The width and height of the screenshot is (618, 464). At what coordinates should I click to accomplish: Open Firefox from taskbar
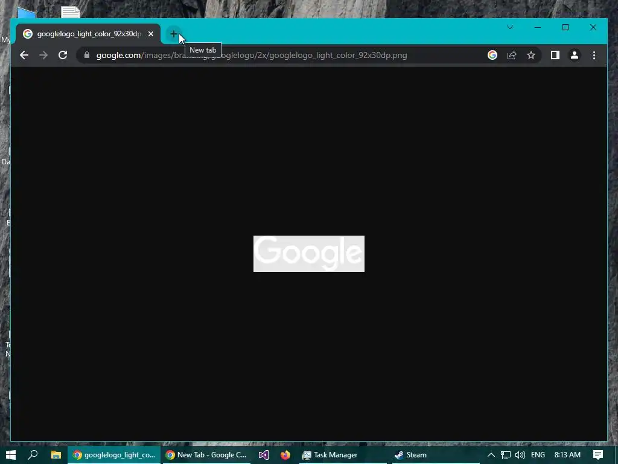[x=285, y=455]
